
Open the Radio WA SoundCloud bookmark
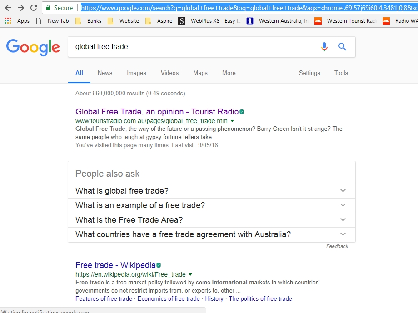tap(400, 21)
